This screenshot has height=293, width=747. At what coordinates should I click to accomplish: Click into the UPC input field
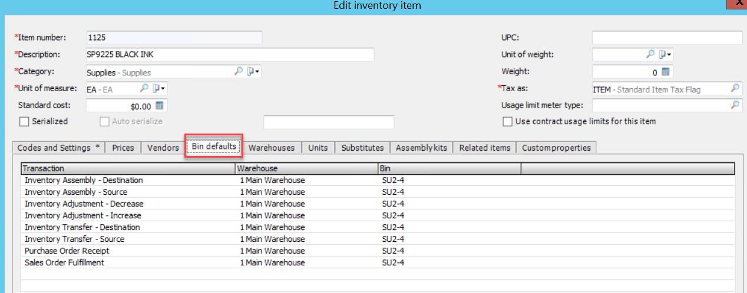(x=667, y=38)
